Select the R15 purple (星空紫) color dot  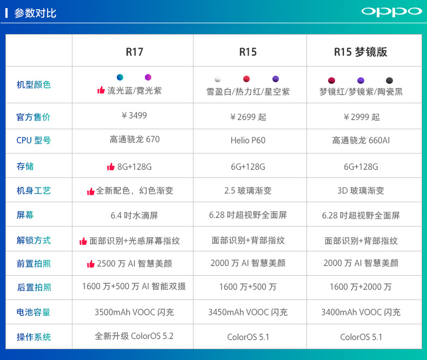click(276, 79)
